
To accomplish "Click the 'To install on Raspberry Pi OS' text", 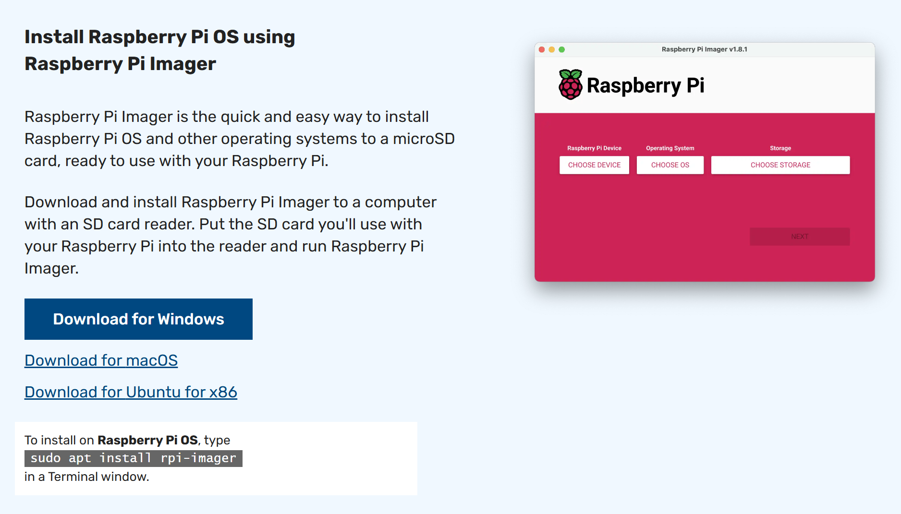I will pos(111,440).
